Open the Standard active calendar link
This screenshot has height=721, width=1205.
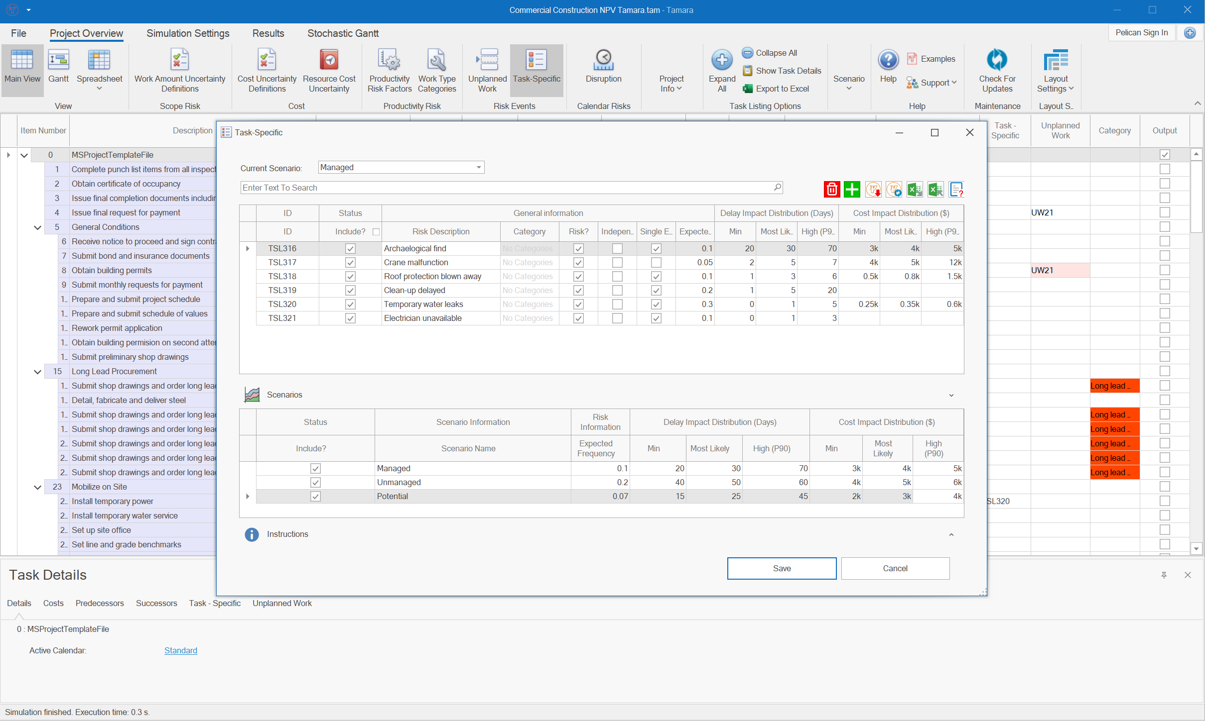click(180, 650)
